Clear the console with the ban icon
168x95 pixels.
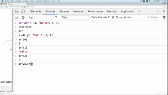[23, 17]
